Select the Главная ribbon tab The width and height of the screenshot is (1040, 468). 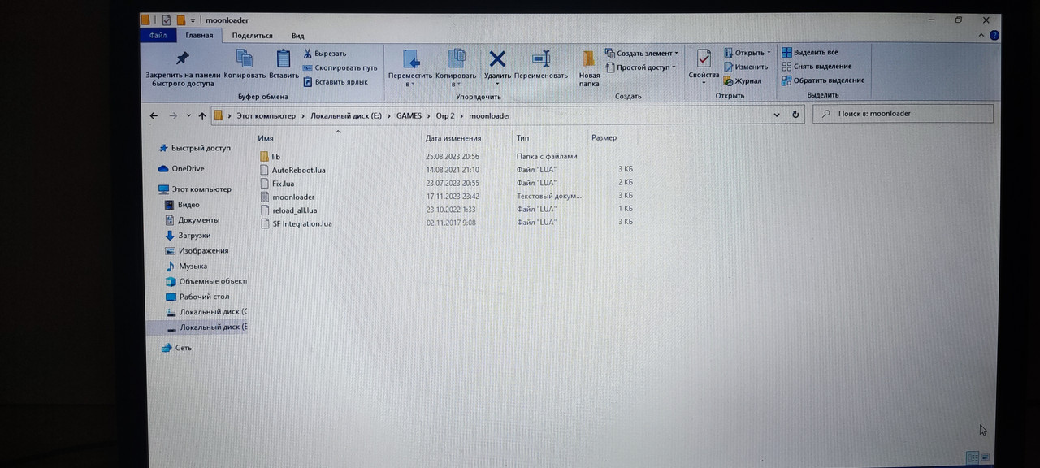click(x=199, y=36)
